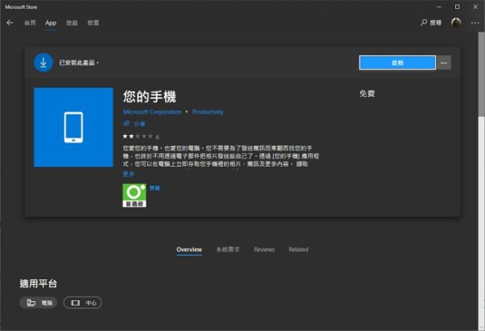Close the Microsoft Store window
485x331 pixels.
click(x=475, y=6)
